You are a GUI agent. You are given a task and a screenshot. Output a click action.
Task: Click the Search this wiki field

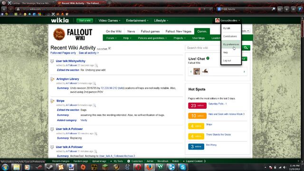[203, 47]
